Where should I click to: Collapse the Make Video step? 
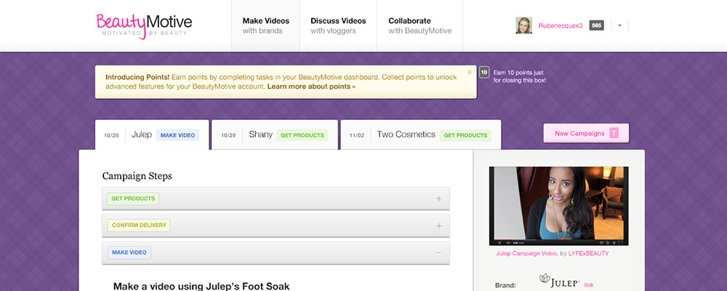[276, 252]
